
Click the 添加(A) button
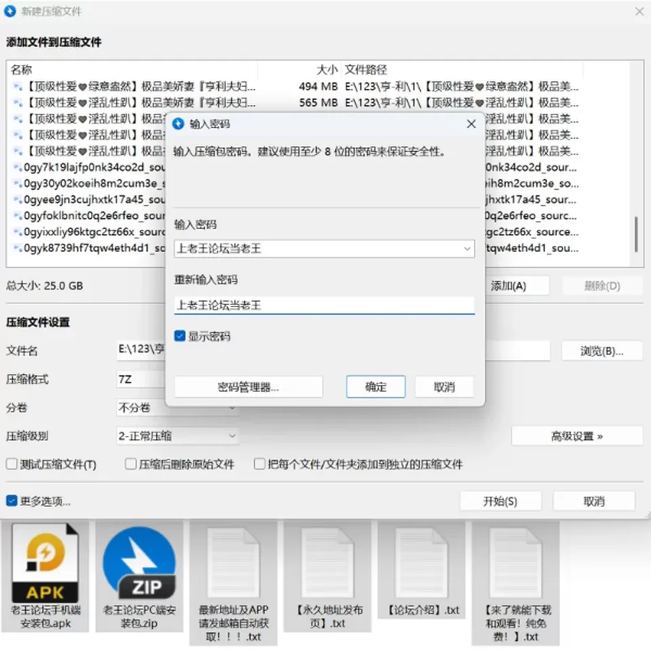pyautogui.click(x=516, y=285)
